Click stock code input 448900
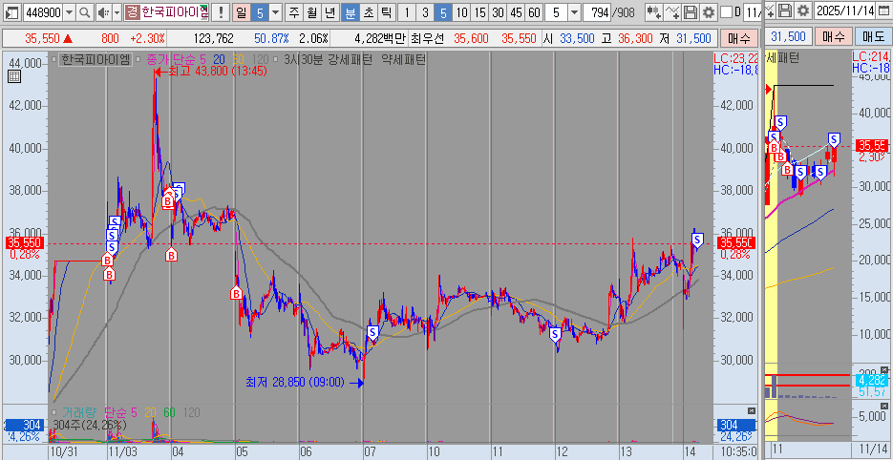Screen dimensions: 893x460 [x=42, y=12]
